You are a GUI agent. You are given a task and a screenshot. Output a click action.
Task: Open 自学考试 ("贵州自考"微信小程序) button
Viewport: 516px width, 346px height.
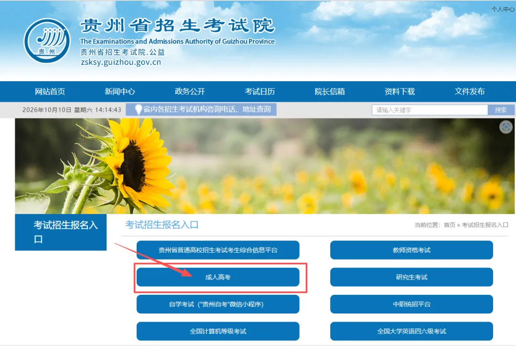point(218,304)
